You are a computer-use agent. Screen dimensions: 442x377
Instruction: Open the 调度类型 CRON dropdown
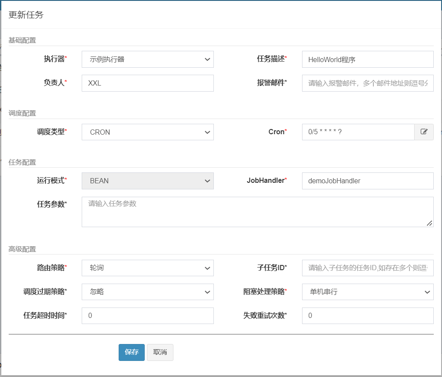(148, 132)
